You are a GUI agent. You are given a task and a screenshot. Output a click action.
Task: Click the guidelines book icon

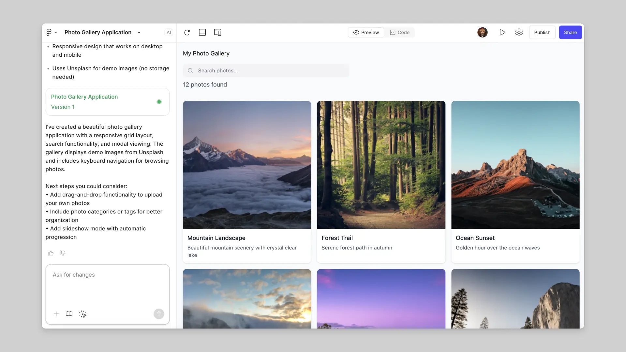[x=69, y=314]
